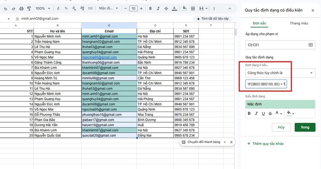Click the formula bar containing minh.anh01@gmail.com
Image resolution: width=321 pixels, height=169 pixels.
click(x=106, y=19)
